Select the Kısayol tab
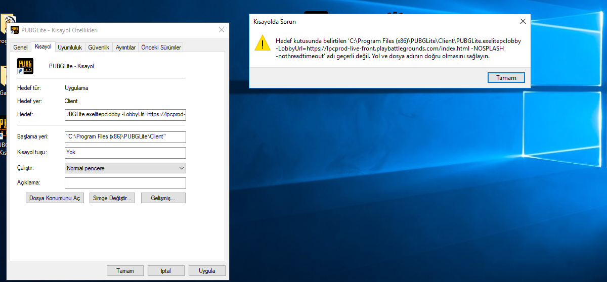This screenshot has width=607, height=282. [43, 46]
